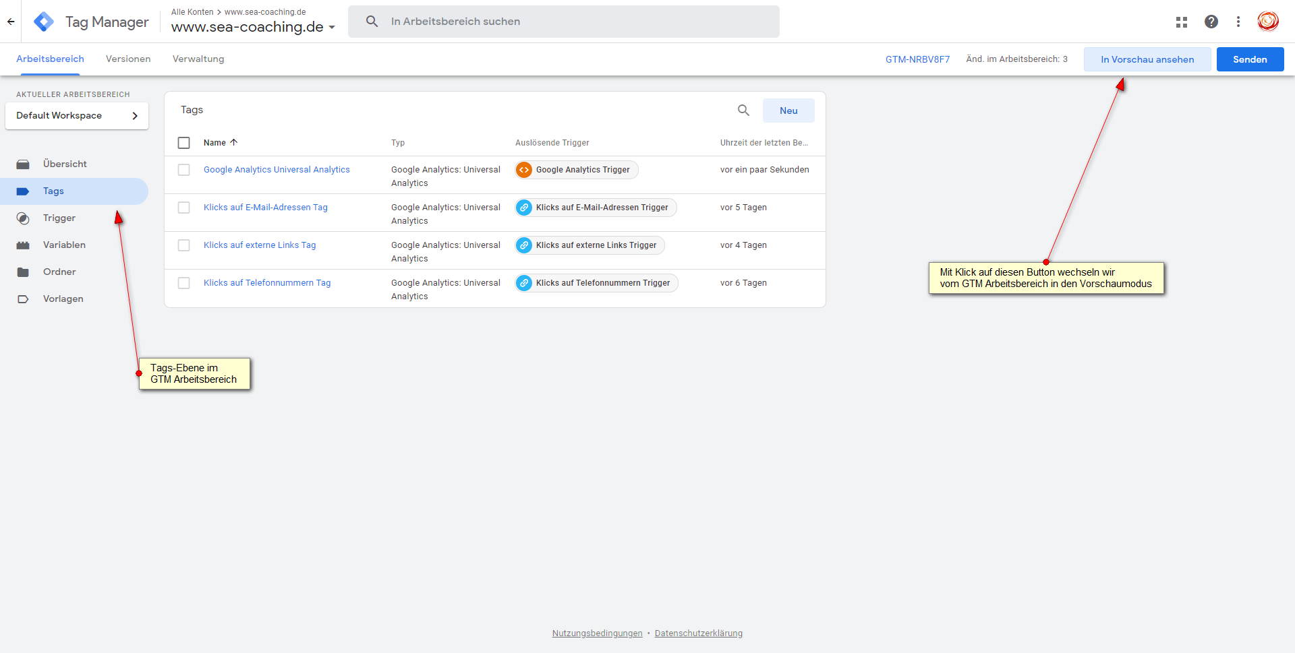Open the GTM-NRBV8F7 container ID link
Viewport: 1295px width, 653px height.
point(917,59)
